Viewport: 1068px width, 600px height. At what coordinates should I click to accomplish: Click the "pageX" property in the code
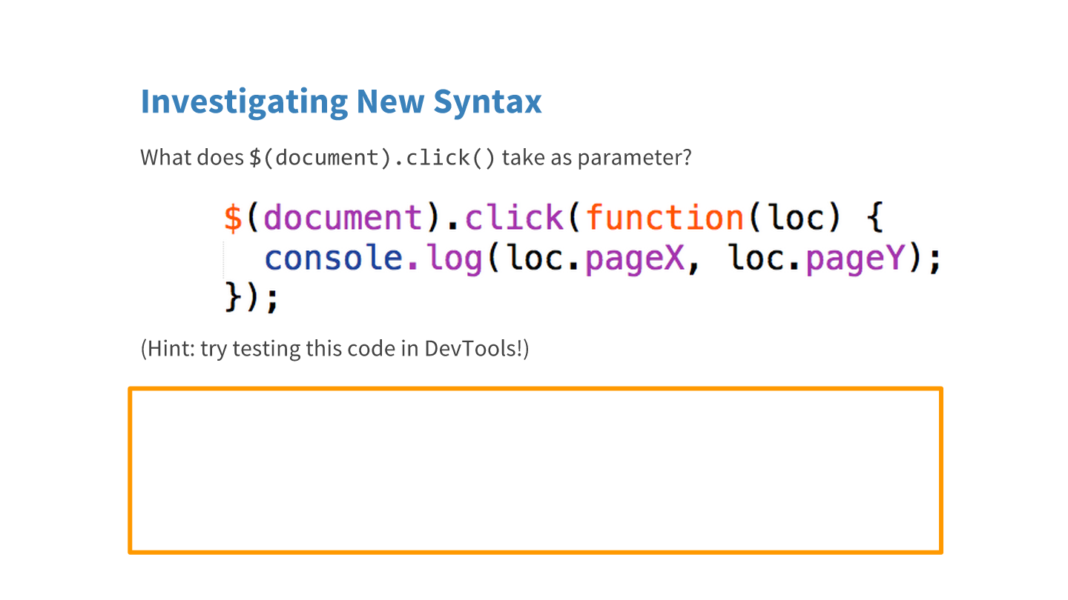tap(635, 259)
